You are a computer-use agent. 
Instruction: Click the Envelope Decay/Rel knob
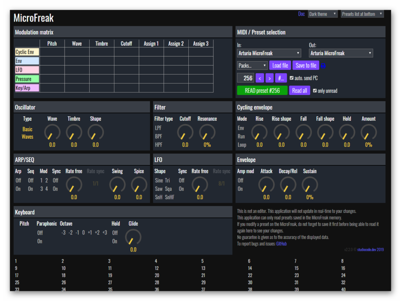(288, 185)
